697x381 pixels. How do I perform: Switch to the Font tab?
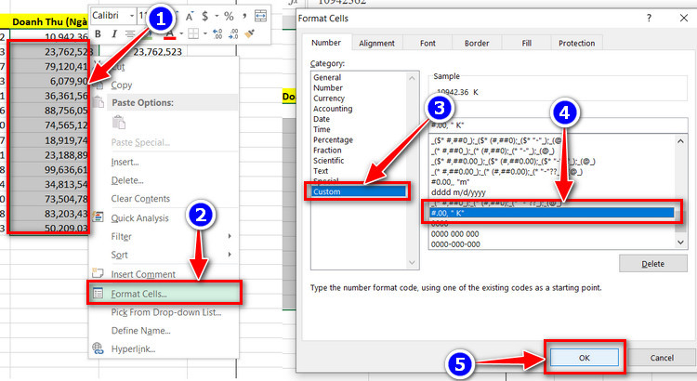(427, 43)
